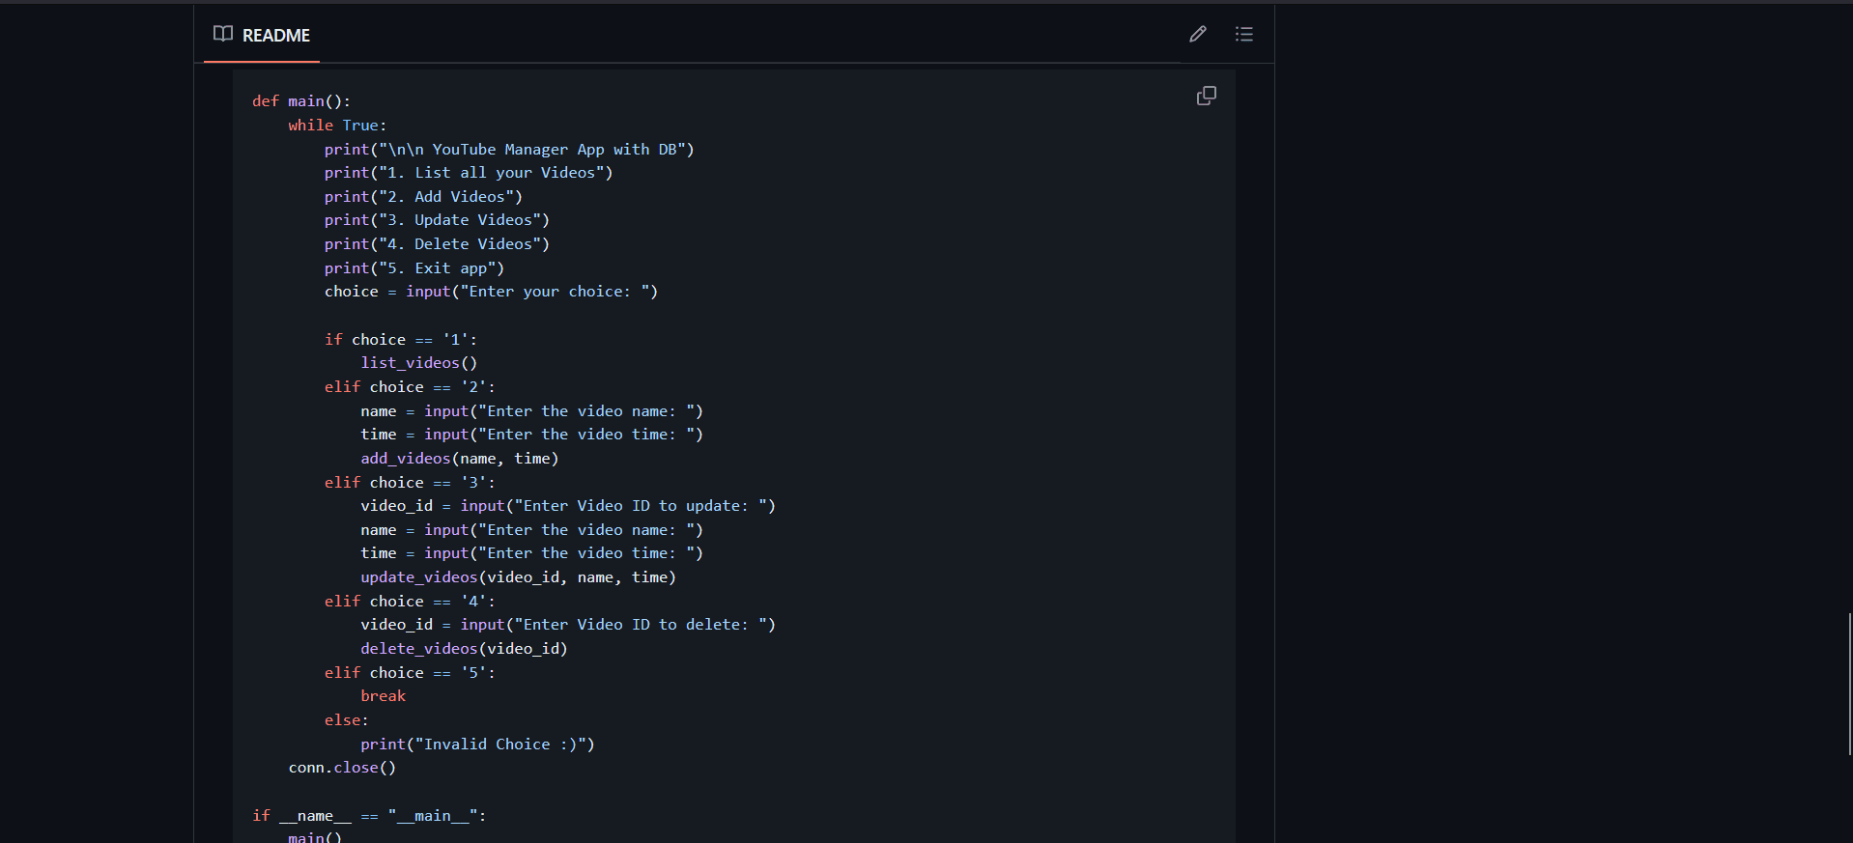Click the '5. Exit app' print line

pyautogui.click(x=414, y=268)
